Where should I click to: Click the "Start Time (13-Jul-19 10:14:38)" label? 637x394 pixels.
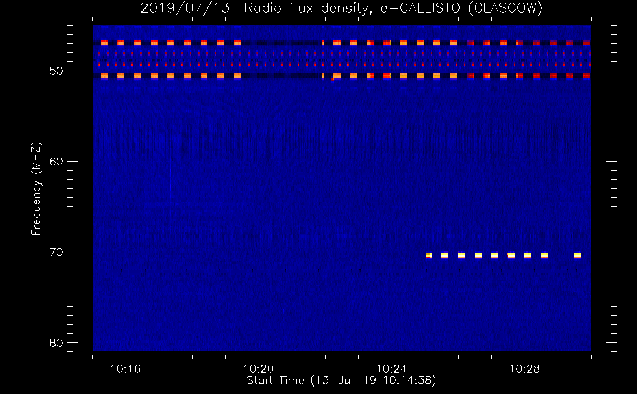click(341, 381)
